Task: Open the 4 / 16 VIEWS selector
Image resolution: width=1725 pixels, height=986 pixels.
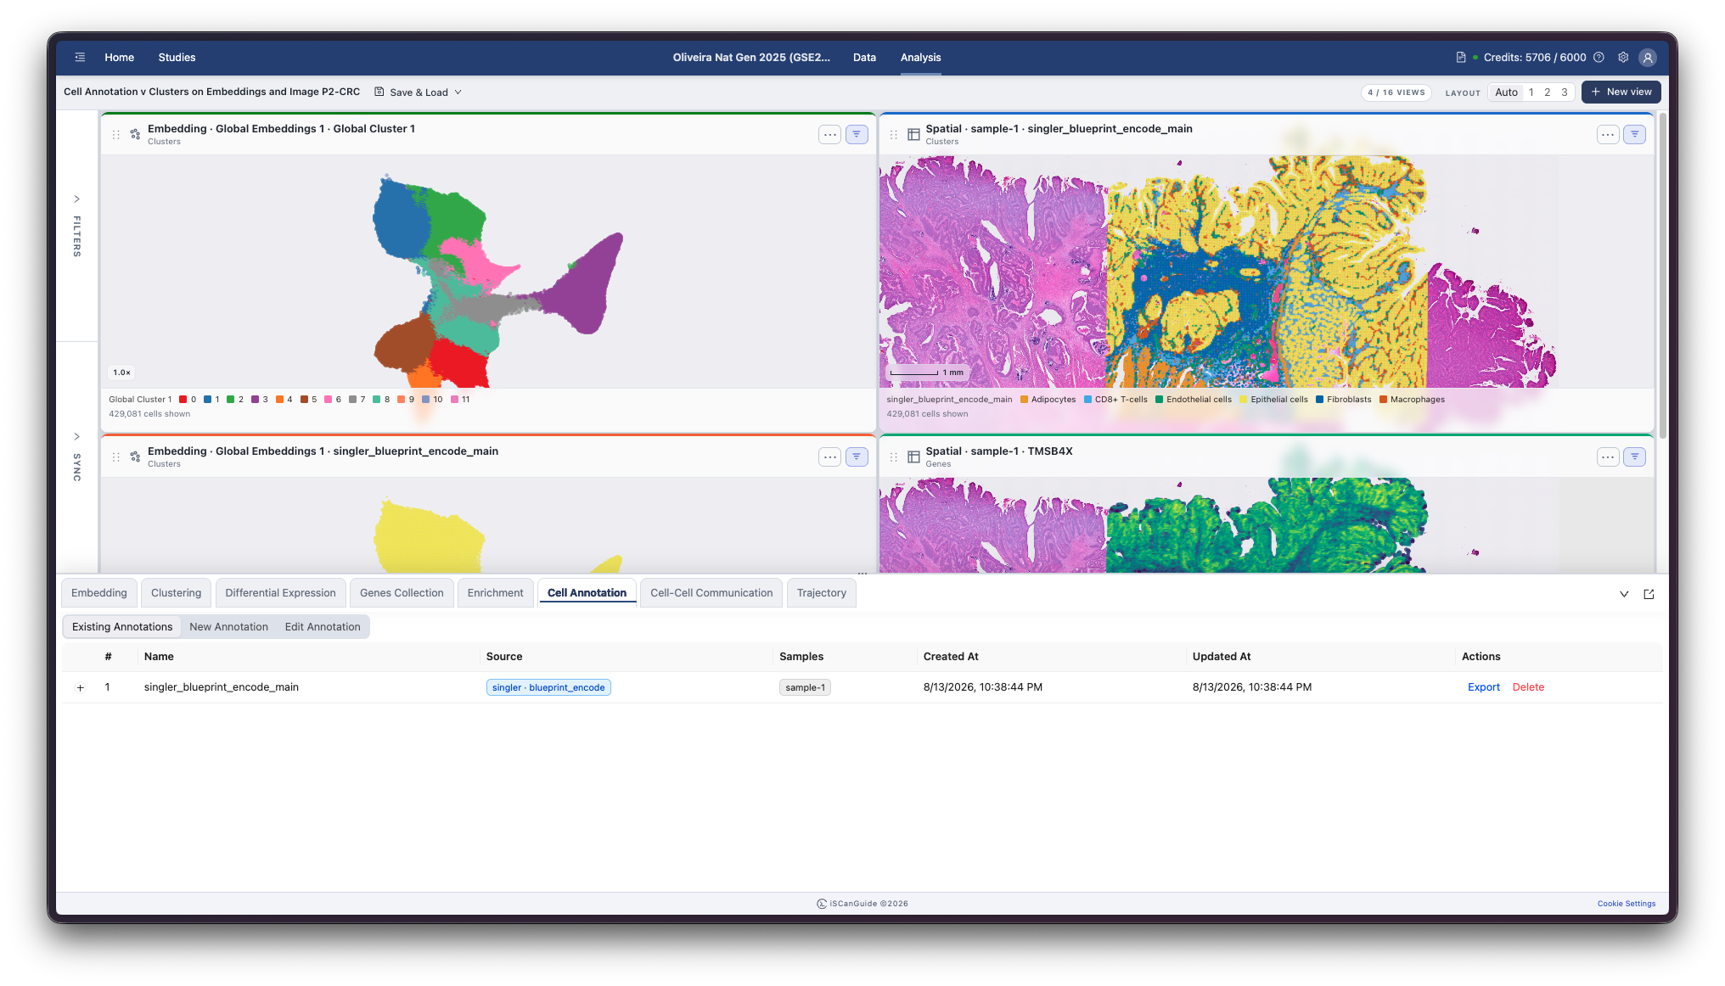Action: [x=1396, y=92]
